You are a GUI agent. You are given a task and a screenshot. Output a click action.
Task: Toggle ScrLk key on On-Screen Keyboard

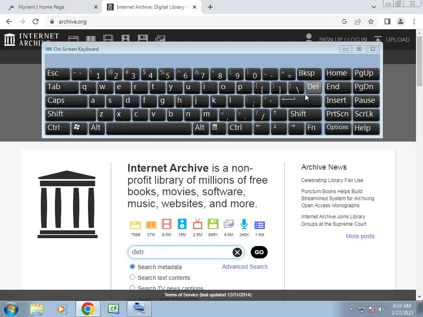pyautogui.click(x=366, y=115)
